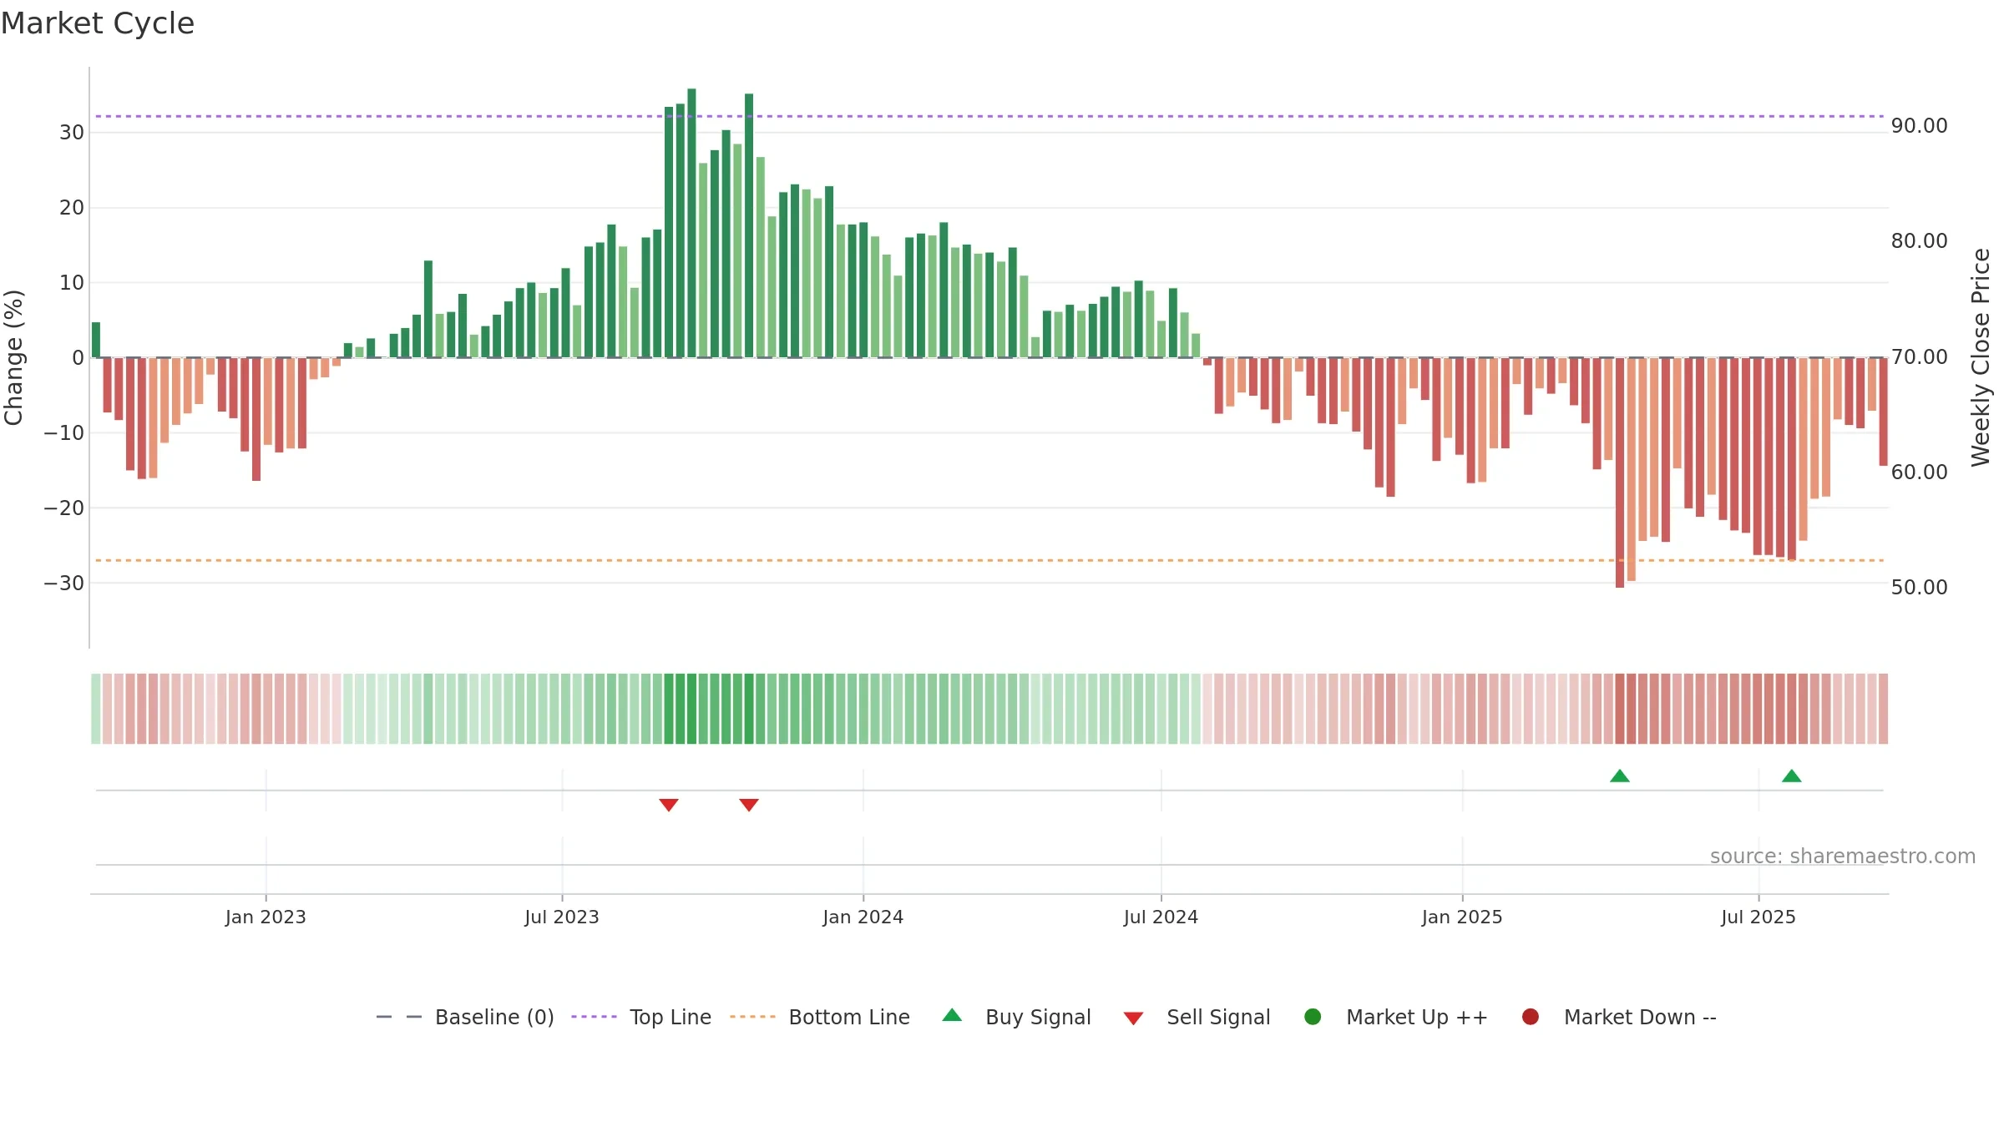Toggle the Baseline (0) legend entry
This screenshot has width=2004, height=1127.
[465, 1017]
